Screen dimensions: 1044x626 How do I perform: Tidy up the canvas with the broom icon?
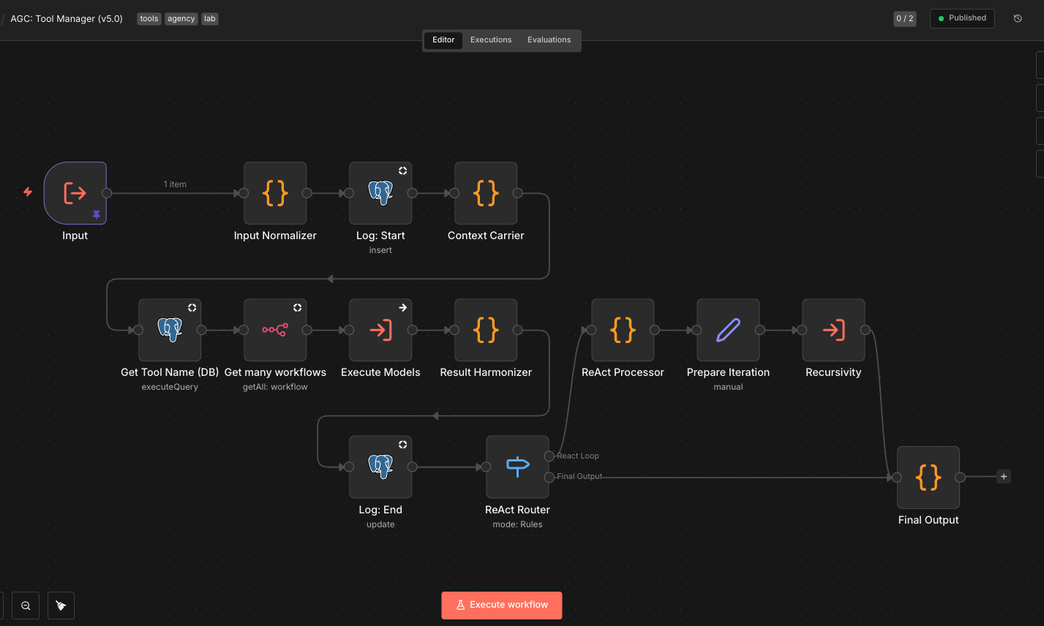pos(61,606)
